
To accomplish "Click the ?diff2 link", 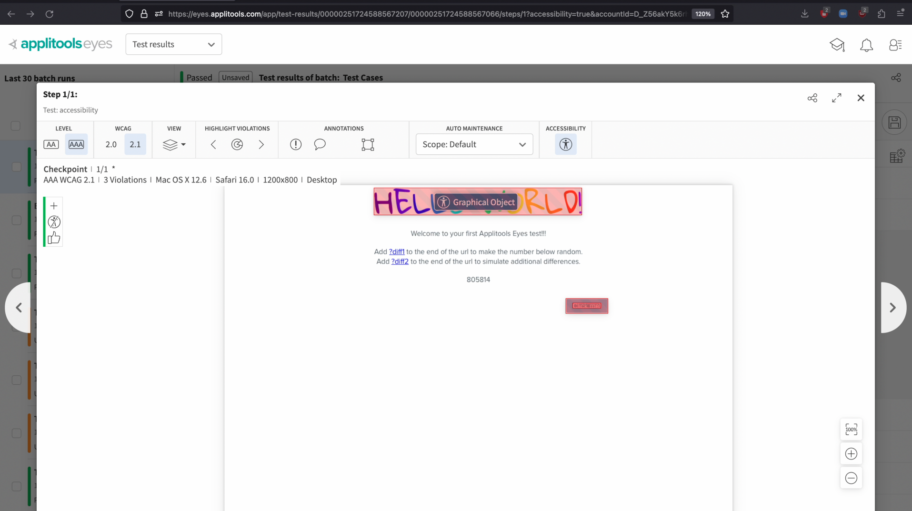I will [400, 261].
